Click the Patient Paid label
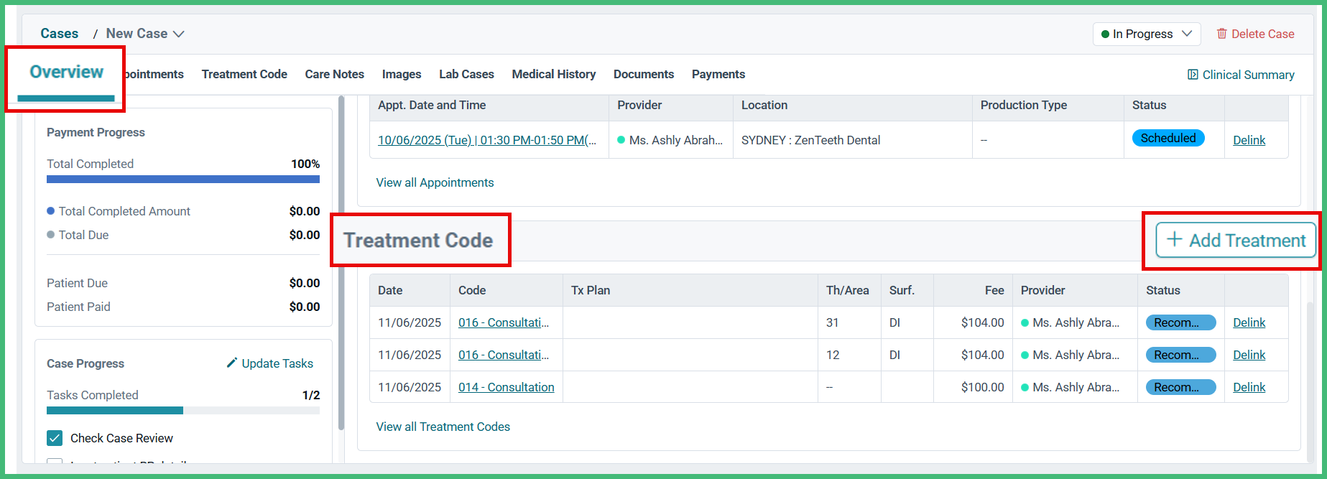 78,307
